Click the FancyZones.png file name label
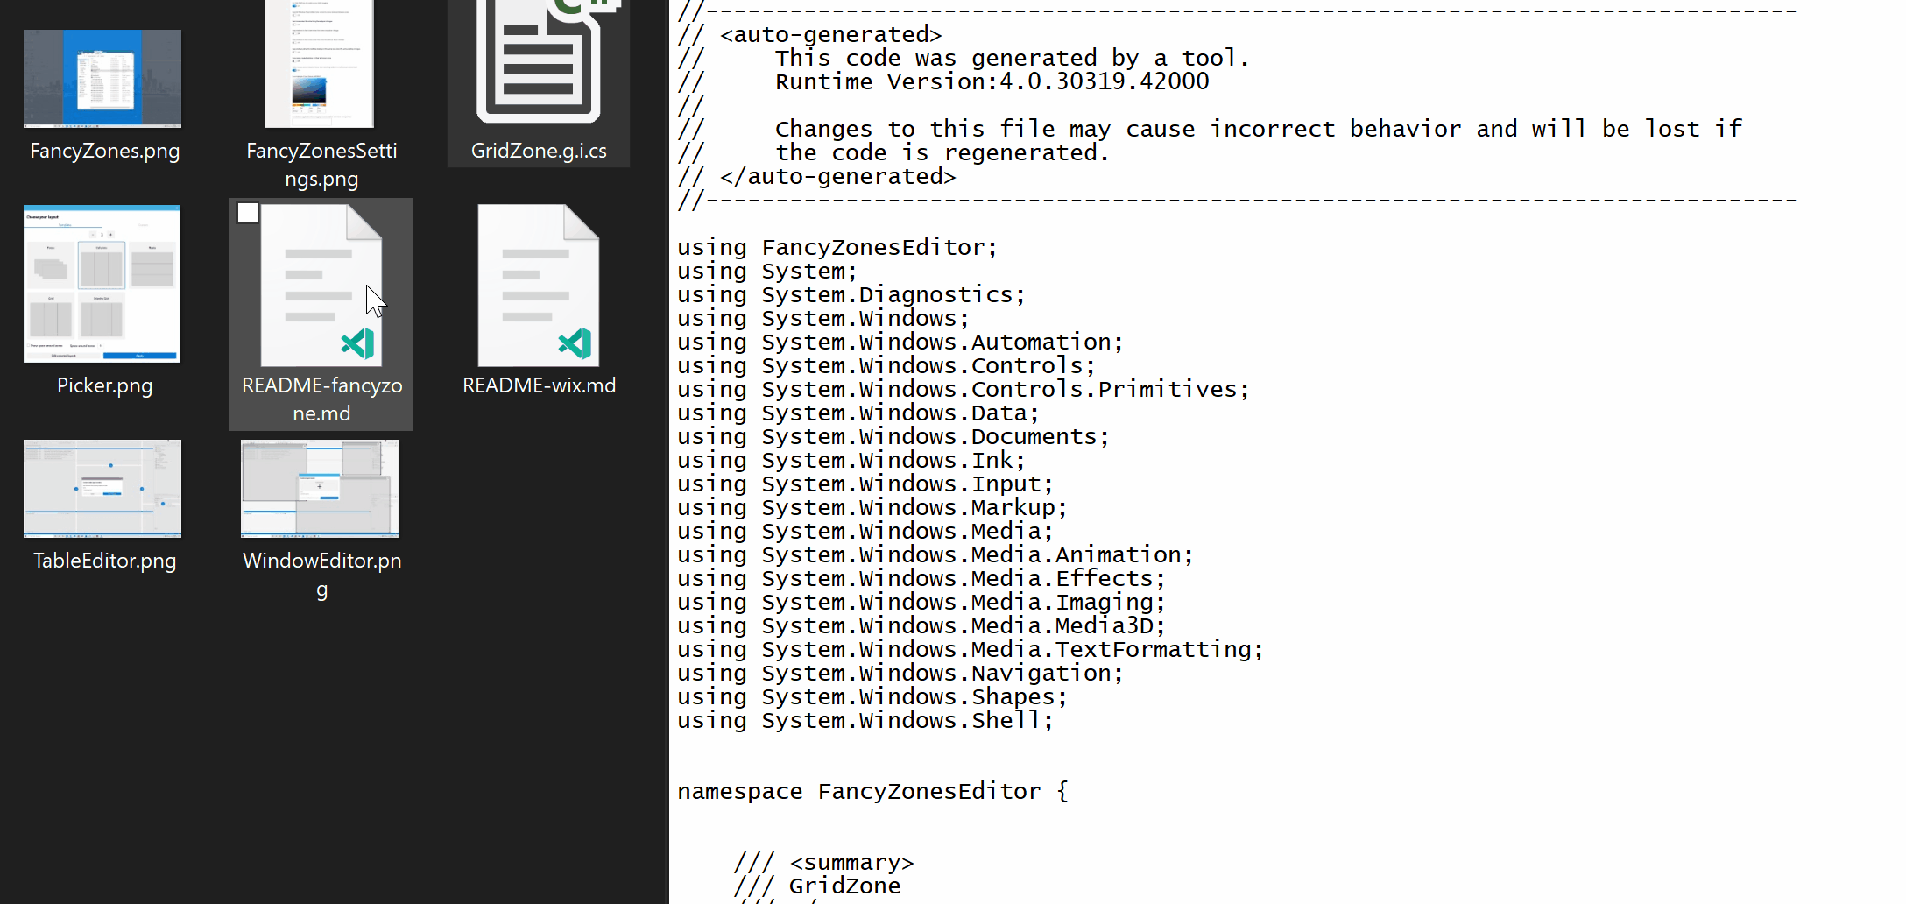Viewport: 1906px width, 904px height. (104, 151)
